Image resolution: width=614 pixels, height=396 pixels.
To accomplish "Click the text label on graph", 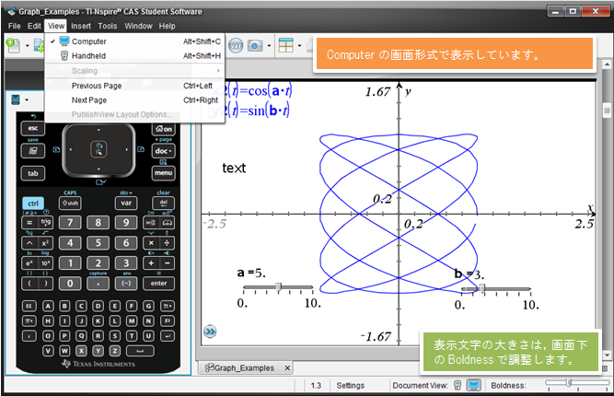I will 234,168.
